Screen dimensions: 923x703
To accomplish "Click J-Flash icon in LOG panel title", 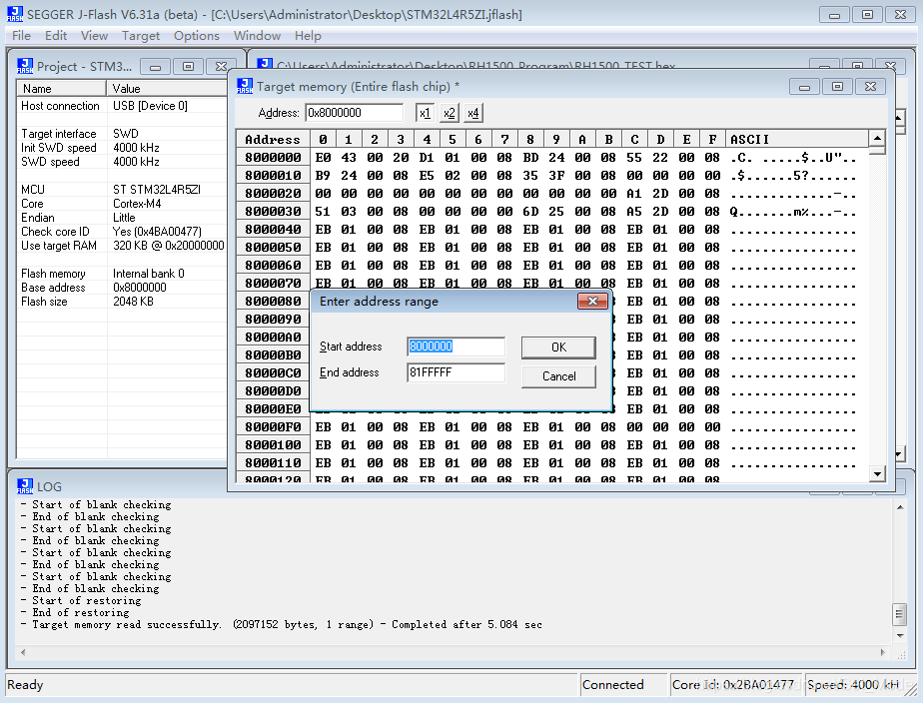I will click(x=25, y=486).
